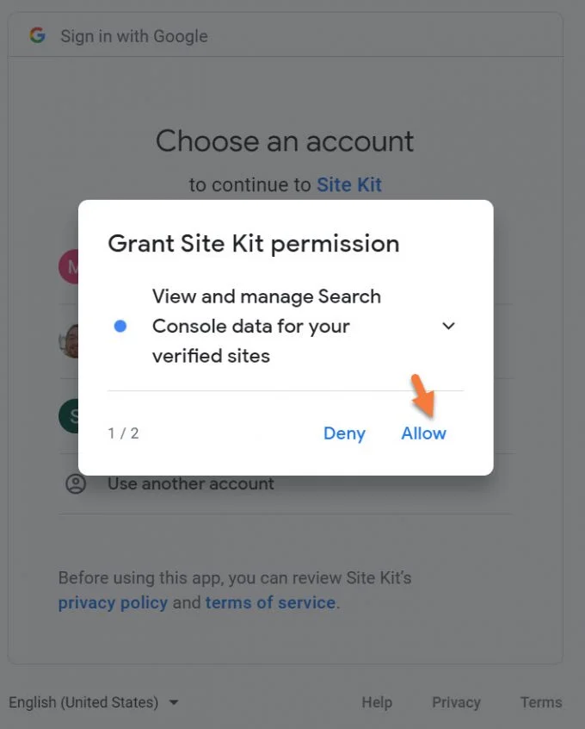
Task: Open the Terms footer link
Action: click(541, 702)
